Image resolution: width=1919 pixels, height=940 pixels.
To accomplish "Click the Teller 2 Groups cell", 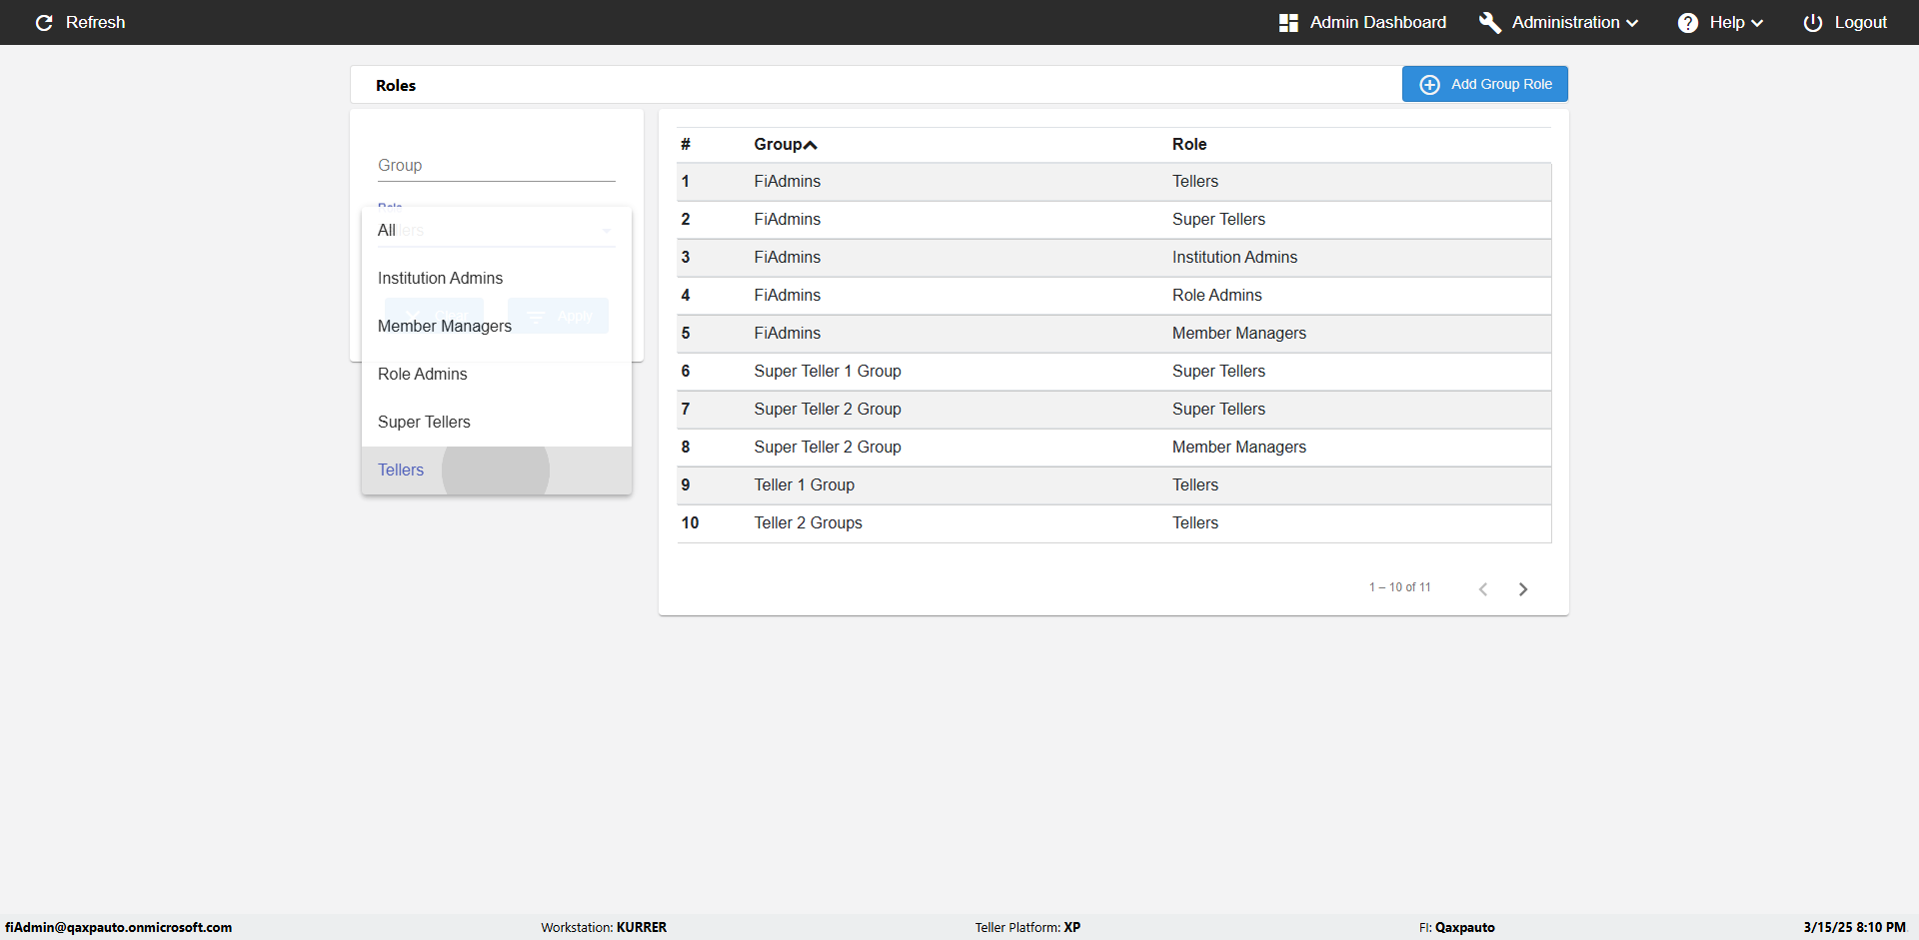I will [809, 523].
